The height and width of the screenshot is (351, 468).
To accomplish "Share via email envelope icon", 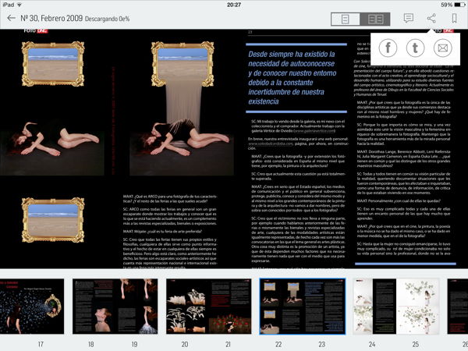I will tap(442, 48).
